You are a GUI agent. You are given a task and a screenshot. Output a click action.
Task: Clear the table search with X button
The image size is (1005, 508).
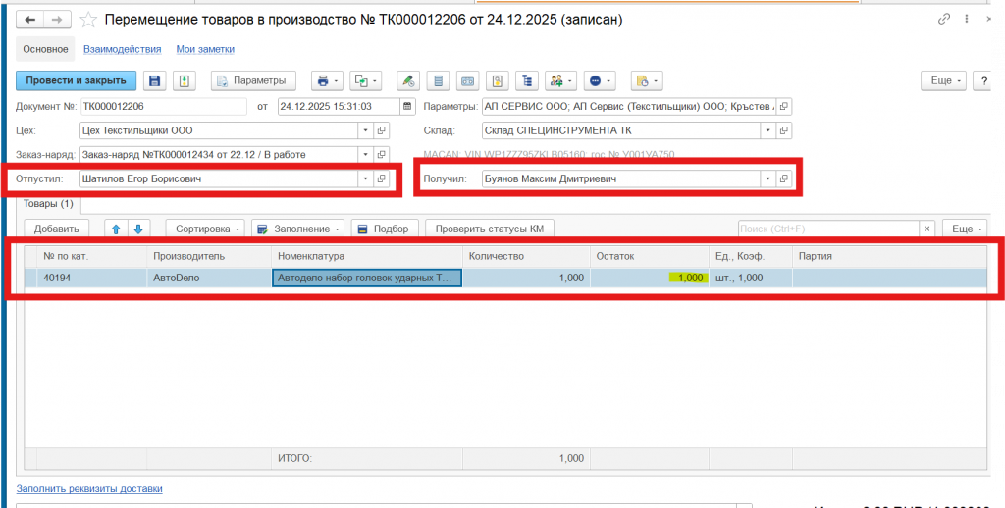pyautogui.click(x=926, y=229)
